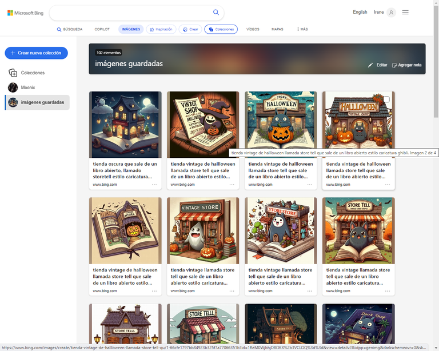Open more options on Halloween Vintage Shop card
This screenshot has width=439, height=351.
[388, 185]
